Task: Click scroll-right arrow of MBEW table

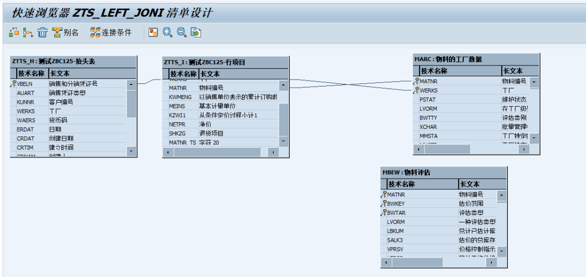Action: [x=492, y=262]
